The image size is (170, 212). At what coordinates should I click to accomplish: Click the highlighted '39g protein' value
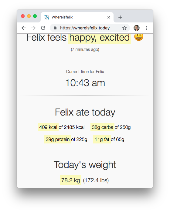(x=58, y=139)
